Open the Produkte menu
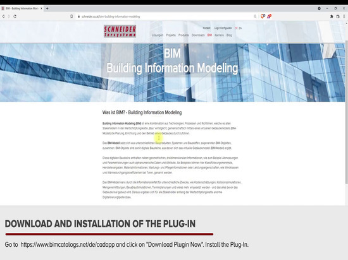This screenshot has height=260, width=348. click(x=183, y=35)
